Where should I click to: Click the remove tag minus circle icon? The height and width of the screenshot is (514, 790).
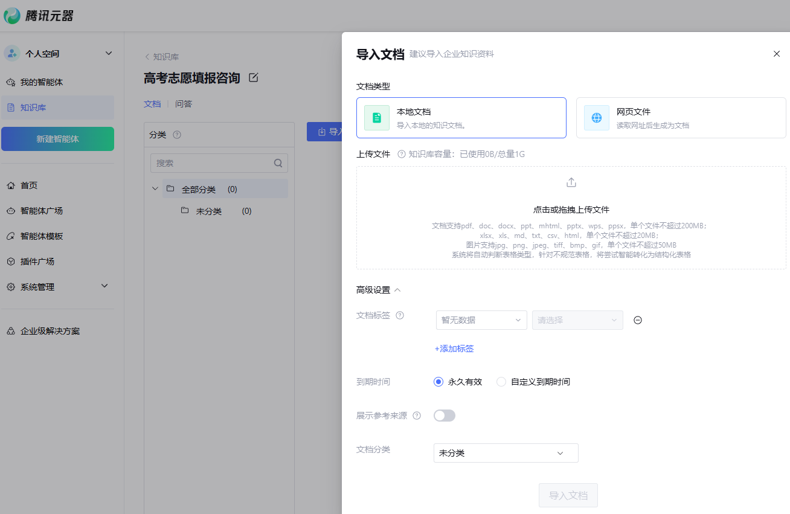pyautogui.click(x=638, y=320)
